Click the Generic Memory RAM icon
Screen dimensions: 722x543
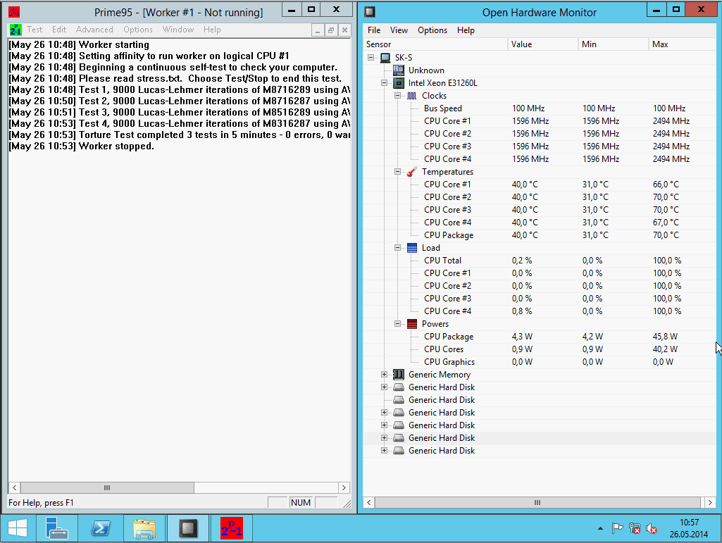[398, 375]
